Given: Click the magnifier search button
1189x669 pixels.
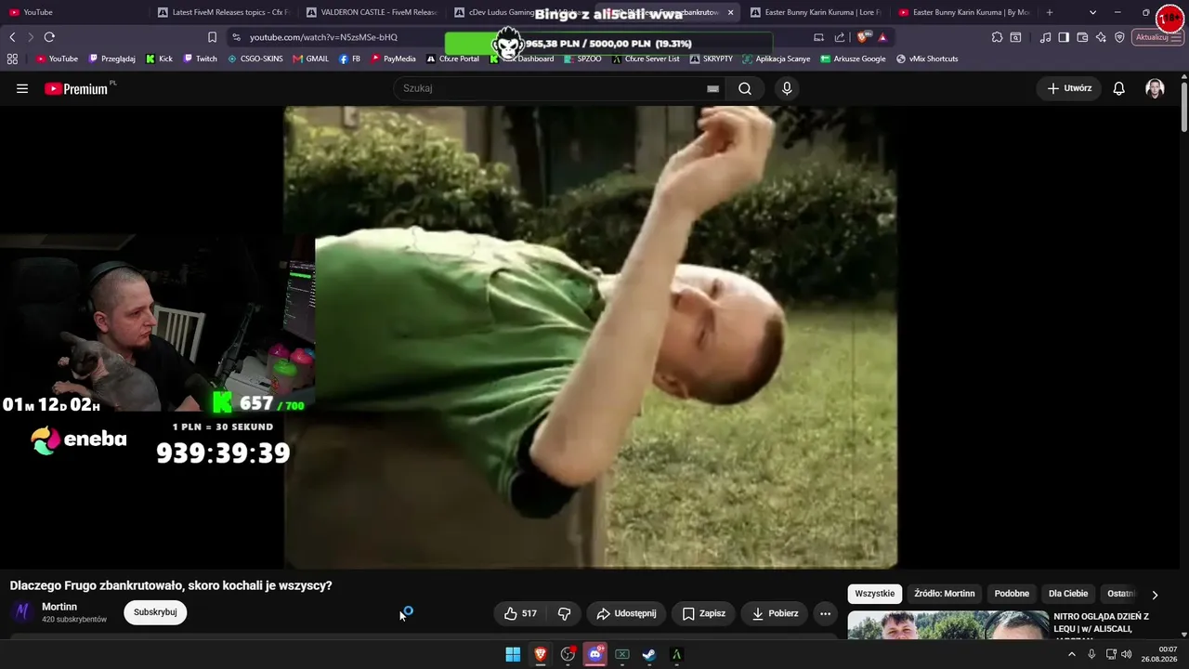Looking at the screenshot, I should pyautogui.click(x=745, y=88).
